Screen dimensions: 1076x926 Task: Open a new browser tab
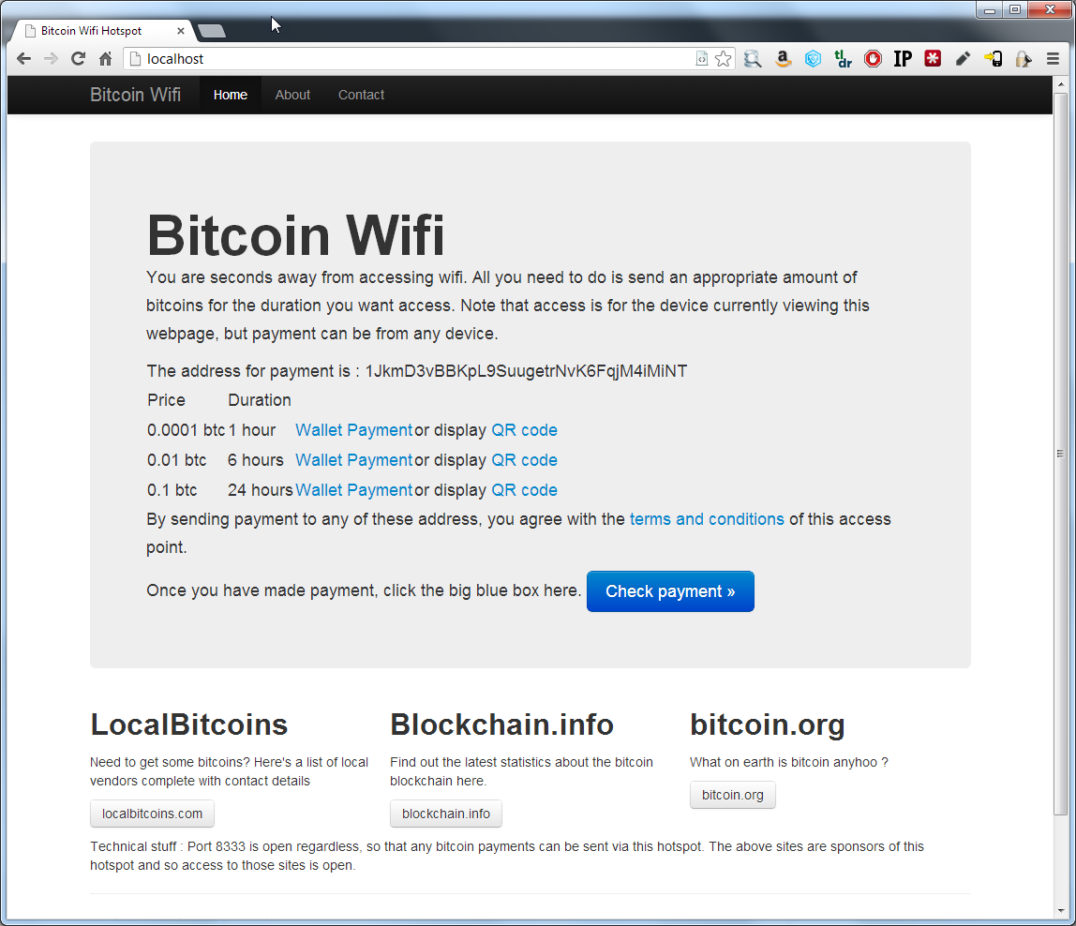coord(211,30)
